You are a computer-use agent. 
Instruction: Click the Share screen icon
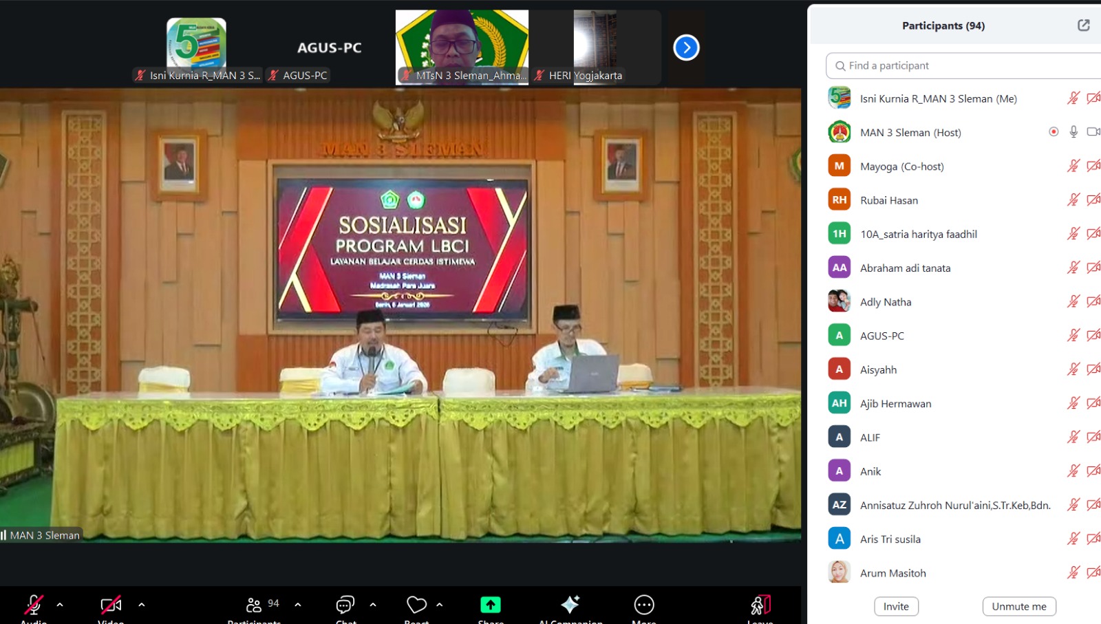tap(490, 605)
